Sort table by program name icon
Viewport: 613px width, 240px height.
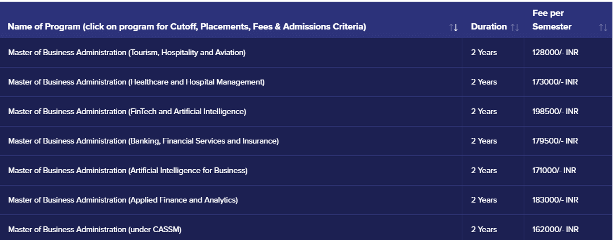(453, 27)
